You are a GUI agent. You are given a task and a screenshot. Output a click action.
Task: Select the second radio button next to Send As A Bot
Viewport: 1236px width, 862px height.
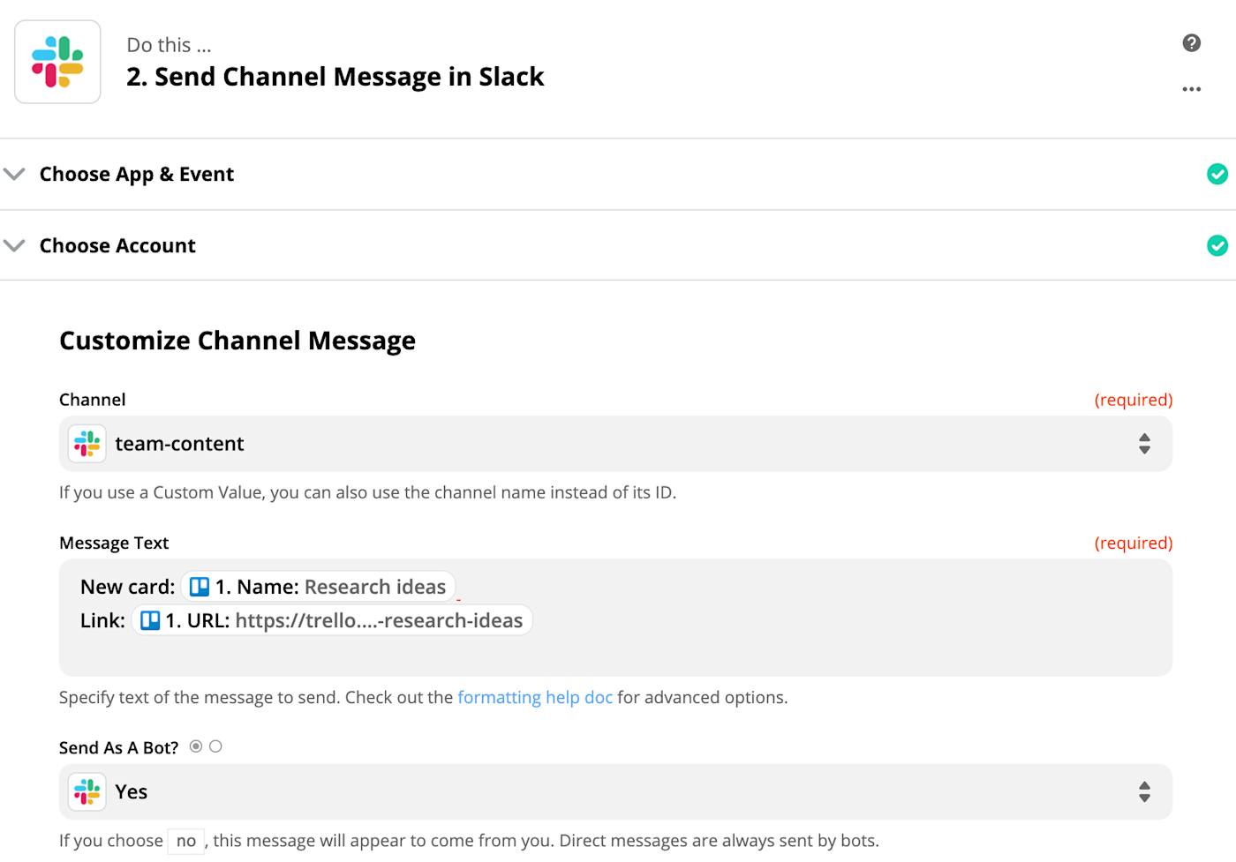pos(215,746)
